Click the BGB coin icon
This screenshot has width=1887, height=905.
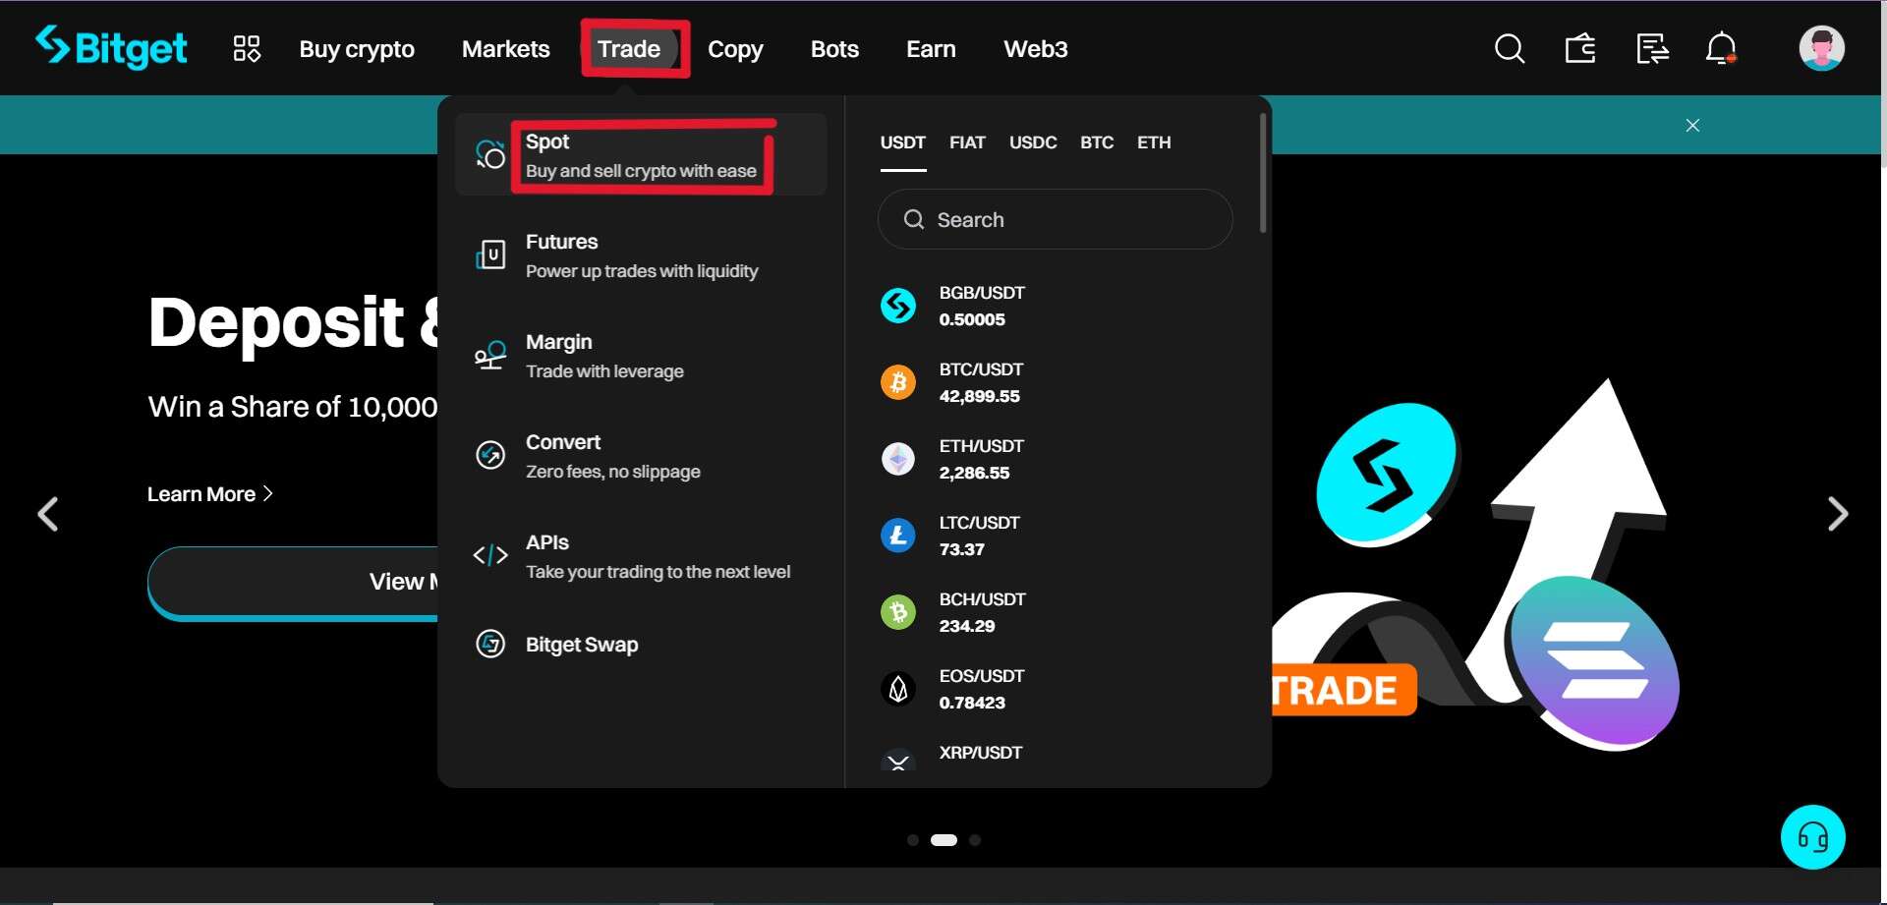898,306
